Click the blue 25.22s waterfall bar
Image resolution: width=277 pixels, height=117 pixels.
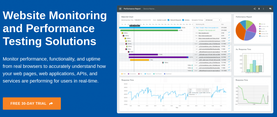coord(150,28)
